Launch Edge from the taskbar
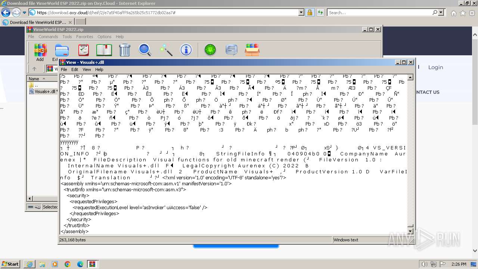 point(80,264)
